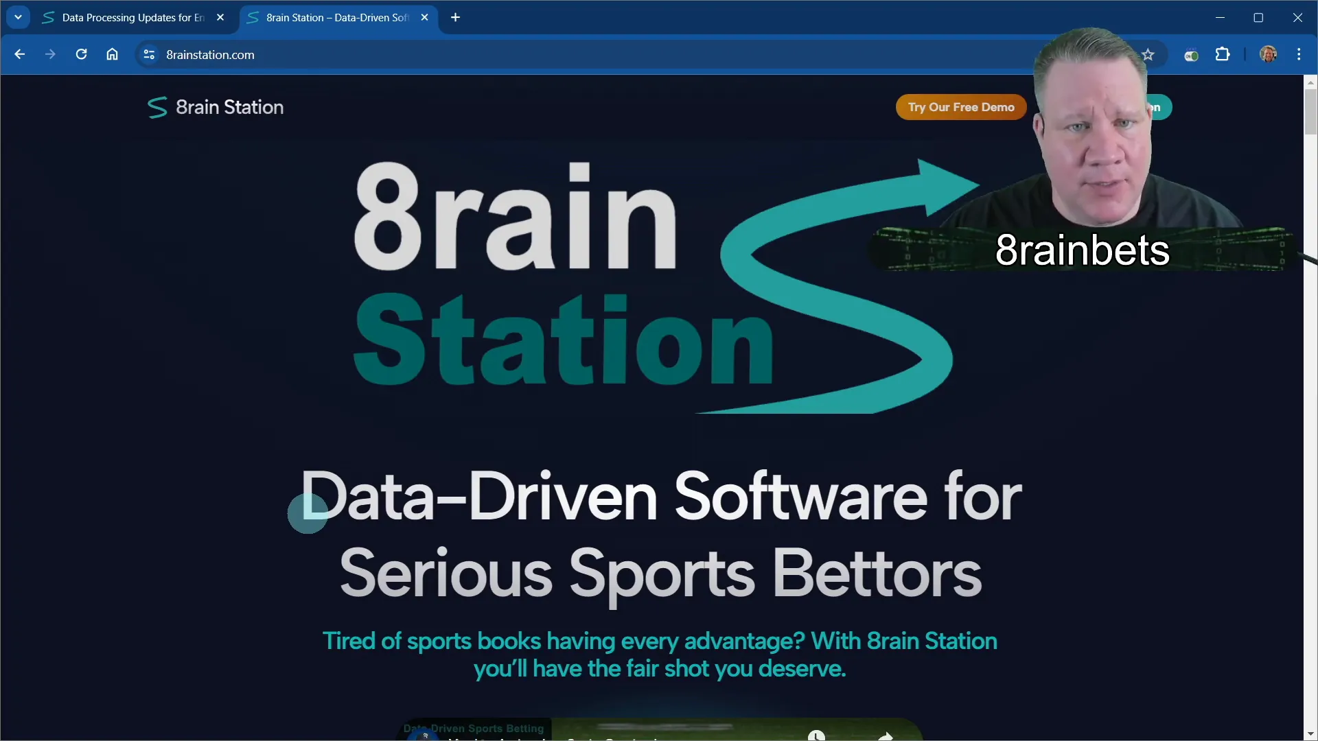Open the Extensions puzzle icon
The image size is (1318, 741).
tap(1223, 54)
